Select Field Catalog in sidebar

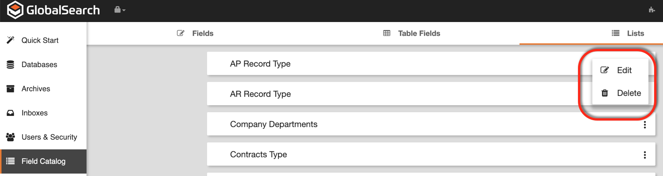point(43,162)
